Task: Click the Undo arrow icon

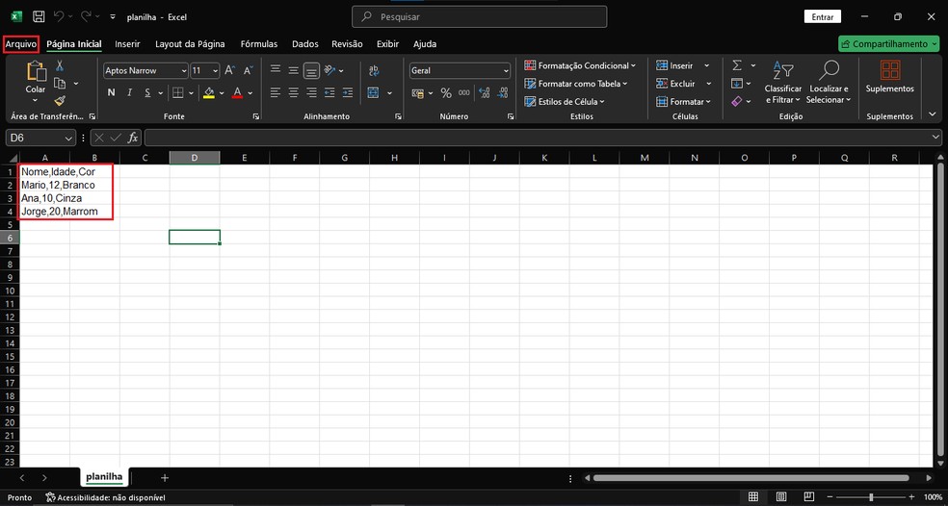Action: [x=59, y=17]
